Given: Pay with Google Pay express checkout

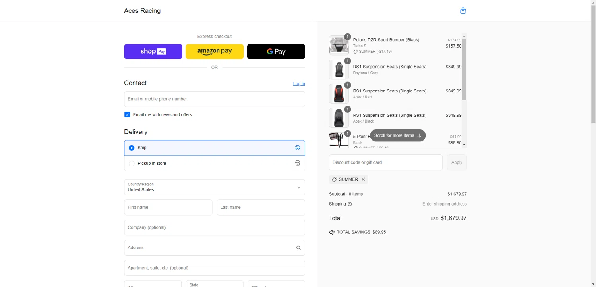Looking at the screenshot, I should (276, 52).
